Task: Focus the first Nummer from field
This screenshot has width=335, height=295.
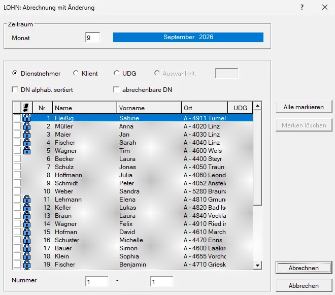Action: 96,281
